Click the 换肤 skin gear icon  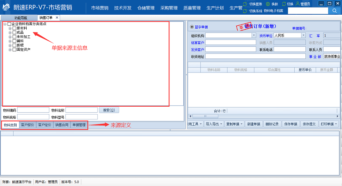[268, 4]
